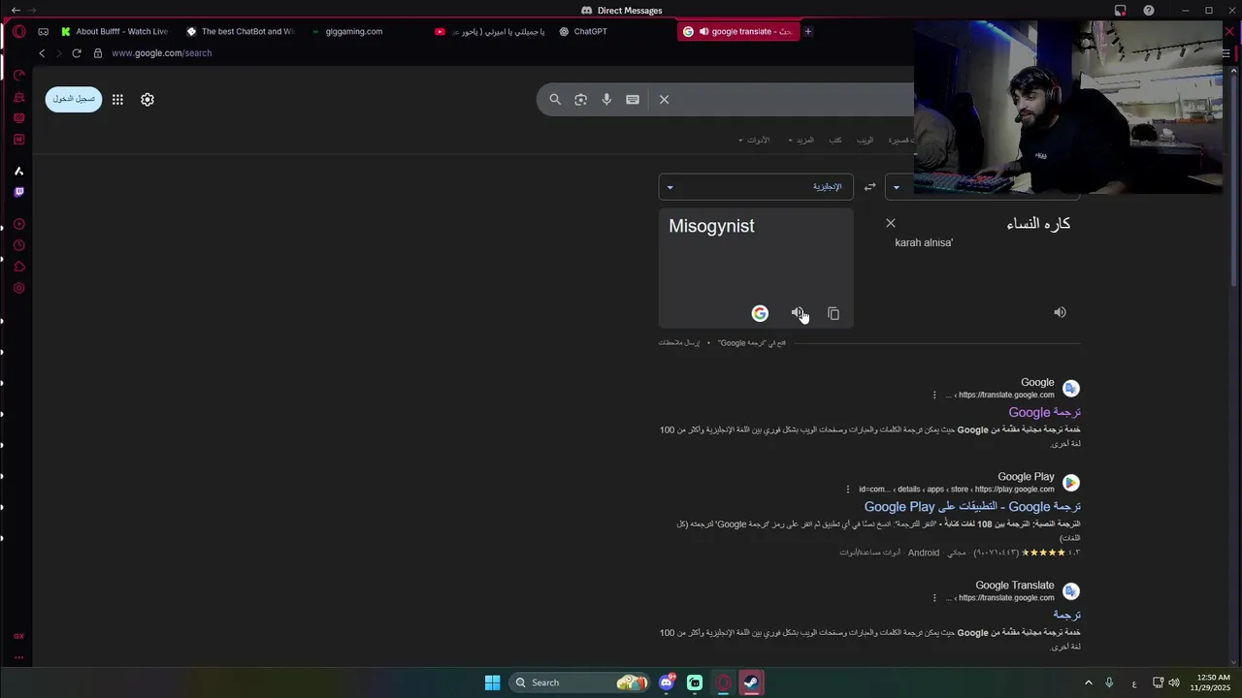The image size is (1242, 698).
Task: Show hidden system tray icons
Action: click(1088, 682)
